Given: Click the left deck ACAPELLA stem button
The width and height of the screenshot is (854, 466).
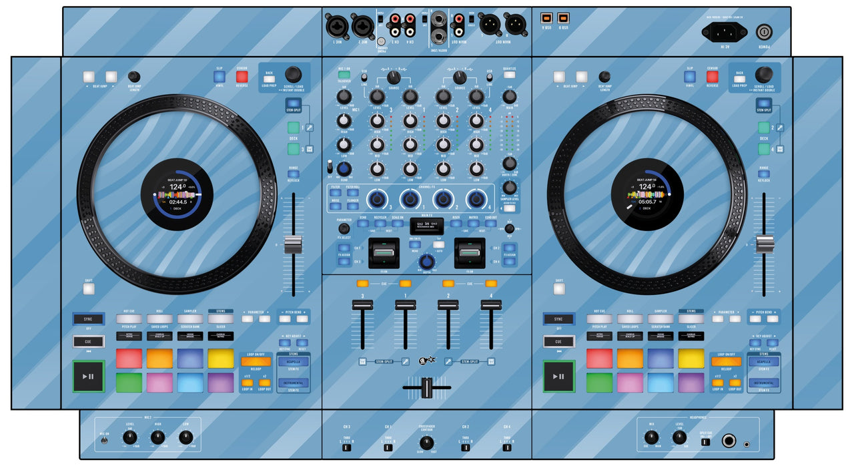Looking at the screenshot, I should click(x=294, y=361).
